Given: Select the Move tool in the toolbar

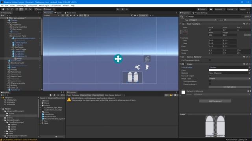Looking at the screenshot, I should click(x=8, y=9).
